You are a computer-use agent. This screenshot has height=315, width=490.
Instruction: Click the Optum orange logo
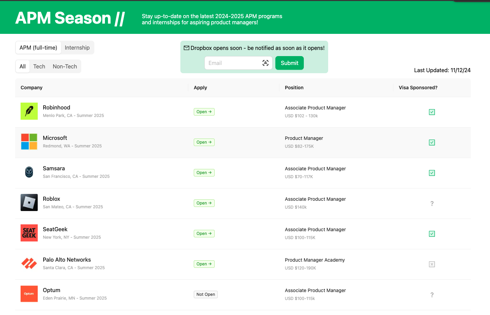coord(29,294)
